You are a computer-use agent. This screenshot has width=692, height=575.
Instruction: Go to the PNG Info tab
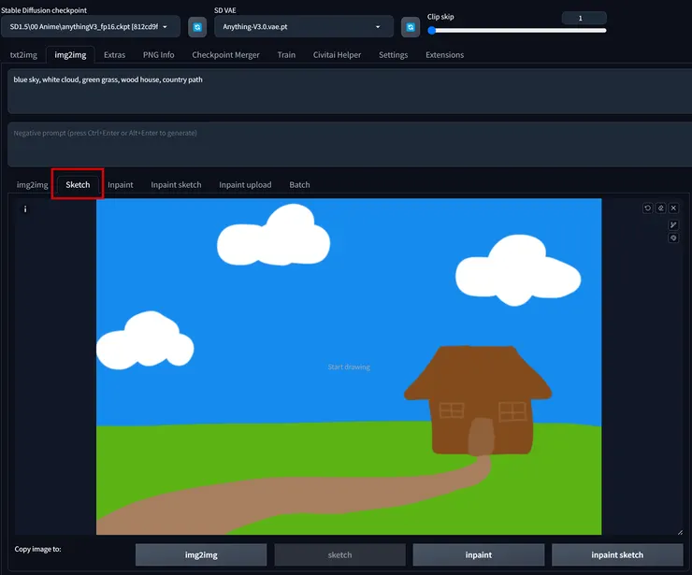coord(158,55)
